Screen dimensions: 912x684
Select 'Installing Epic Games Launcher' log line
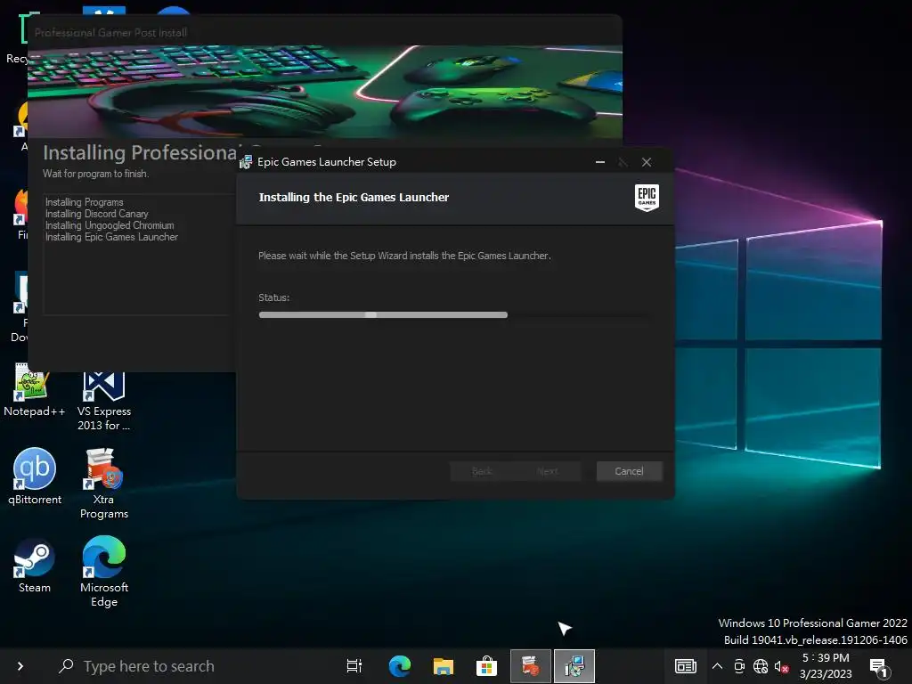coord(111,237)
